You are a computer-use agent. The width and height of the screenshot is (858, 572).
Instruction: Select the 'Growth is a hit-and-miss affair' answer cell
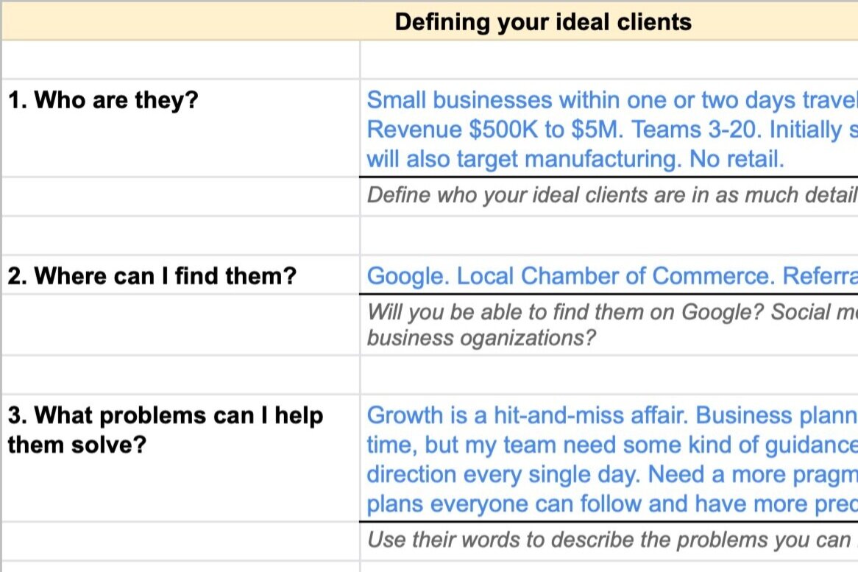tap(609, 458)
